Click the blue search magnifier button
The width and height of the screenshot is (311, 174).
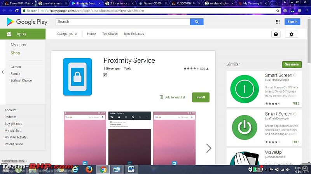coord(197,22)
